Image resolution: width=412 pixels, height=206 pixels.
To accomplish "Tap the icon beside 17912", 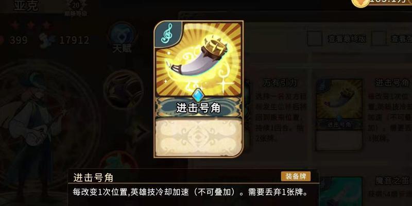I will (x=47, y=41).
